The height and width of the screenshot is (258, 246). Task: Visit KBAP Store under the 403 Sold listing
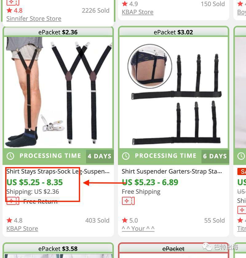pyautogui.click(x=22, y=229)
